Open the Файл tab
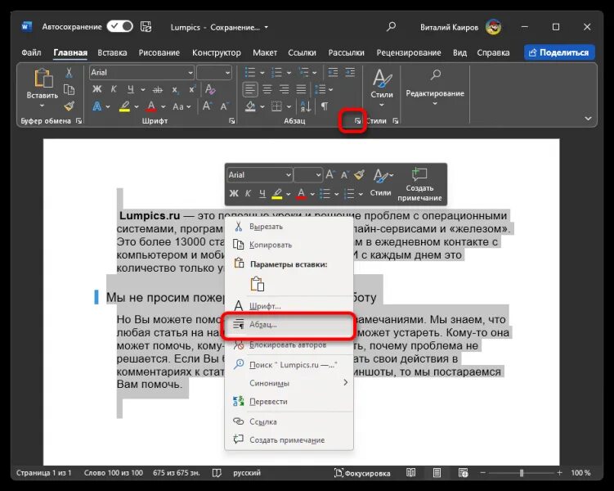 [31, 52]
